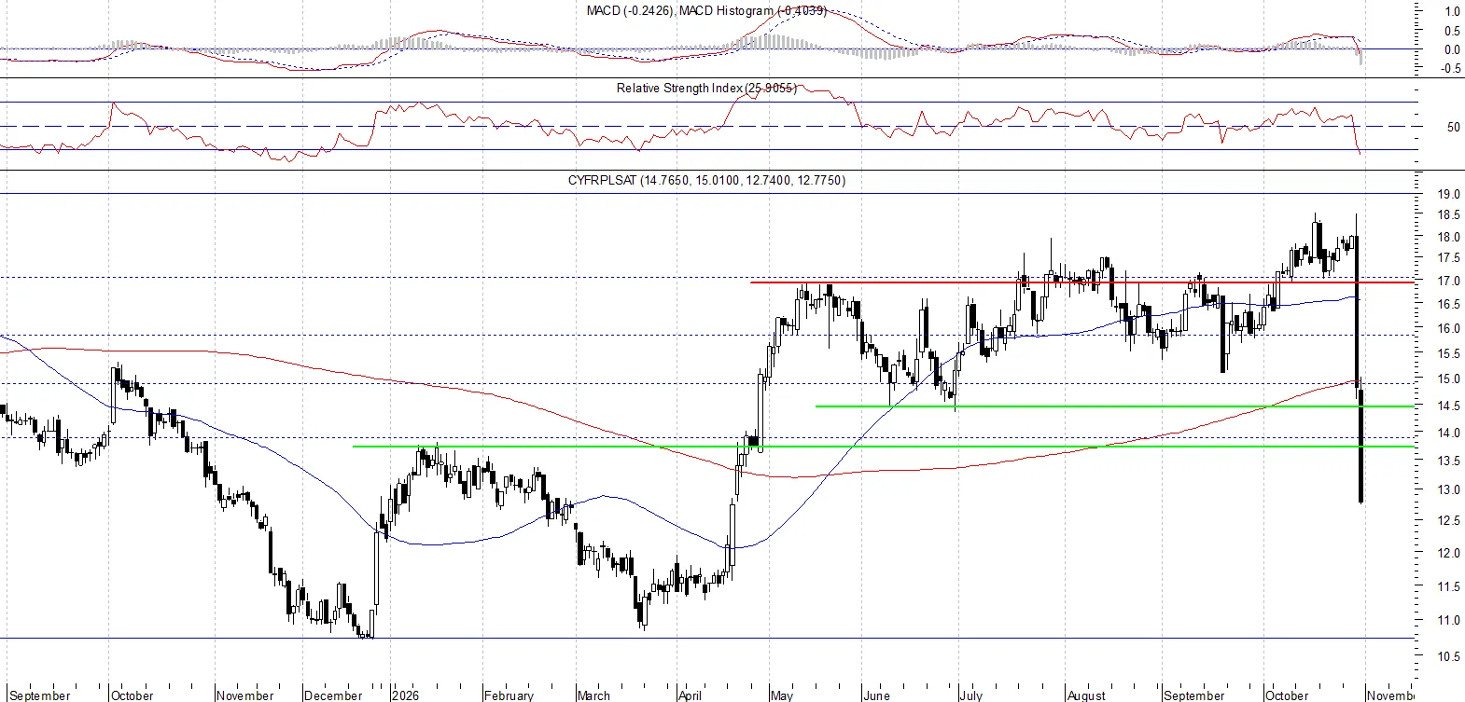Click the CYFRPLSAT price title text

click(706, 180)
